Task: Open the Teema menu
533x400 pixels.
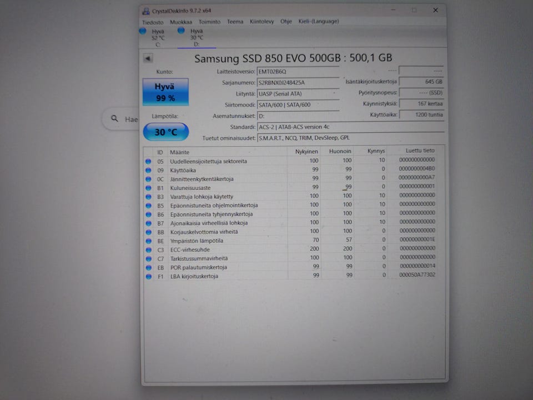Action: click(x=235, y=22)
